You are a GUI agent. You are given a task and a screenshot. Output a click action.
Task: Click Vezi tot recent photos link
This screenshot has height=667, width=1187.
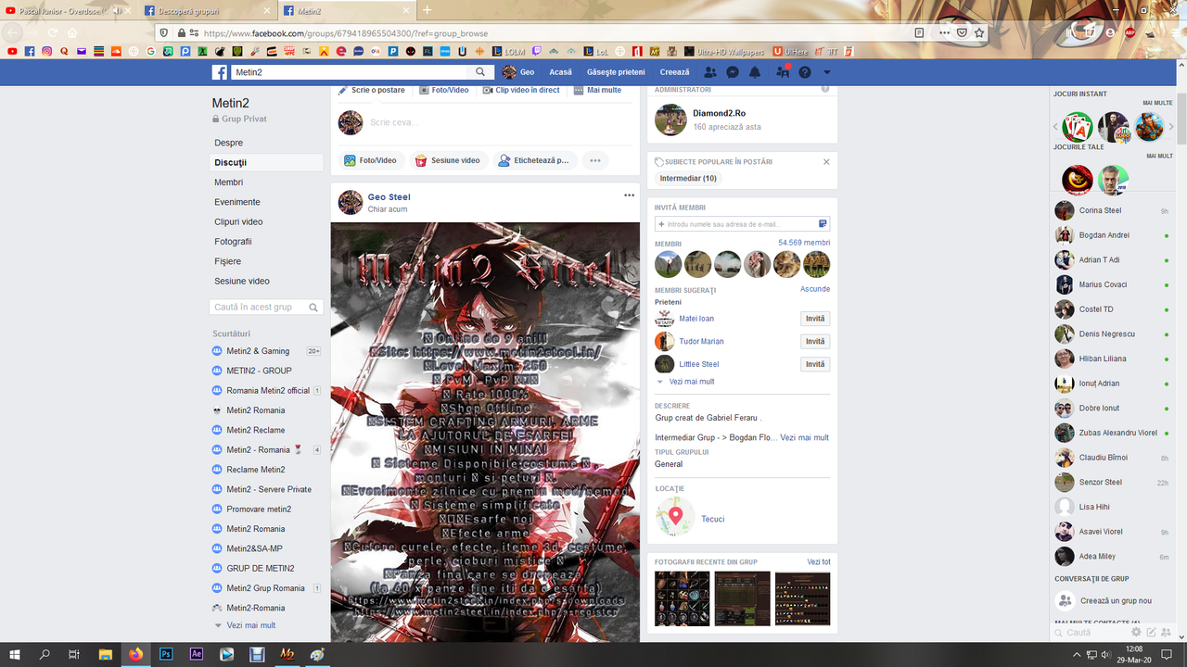[x=819, y=562]
